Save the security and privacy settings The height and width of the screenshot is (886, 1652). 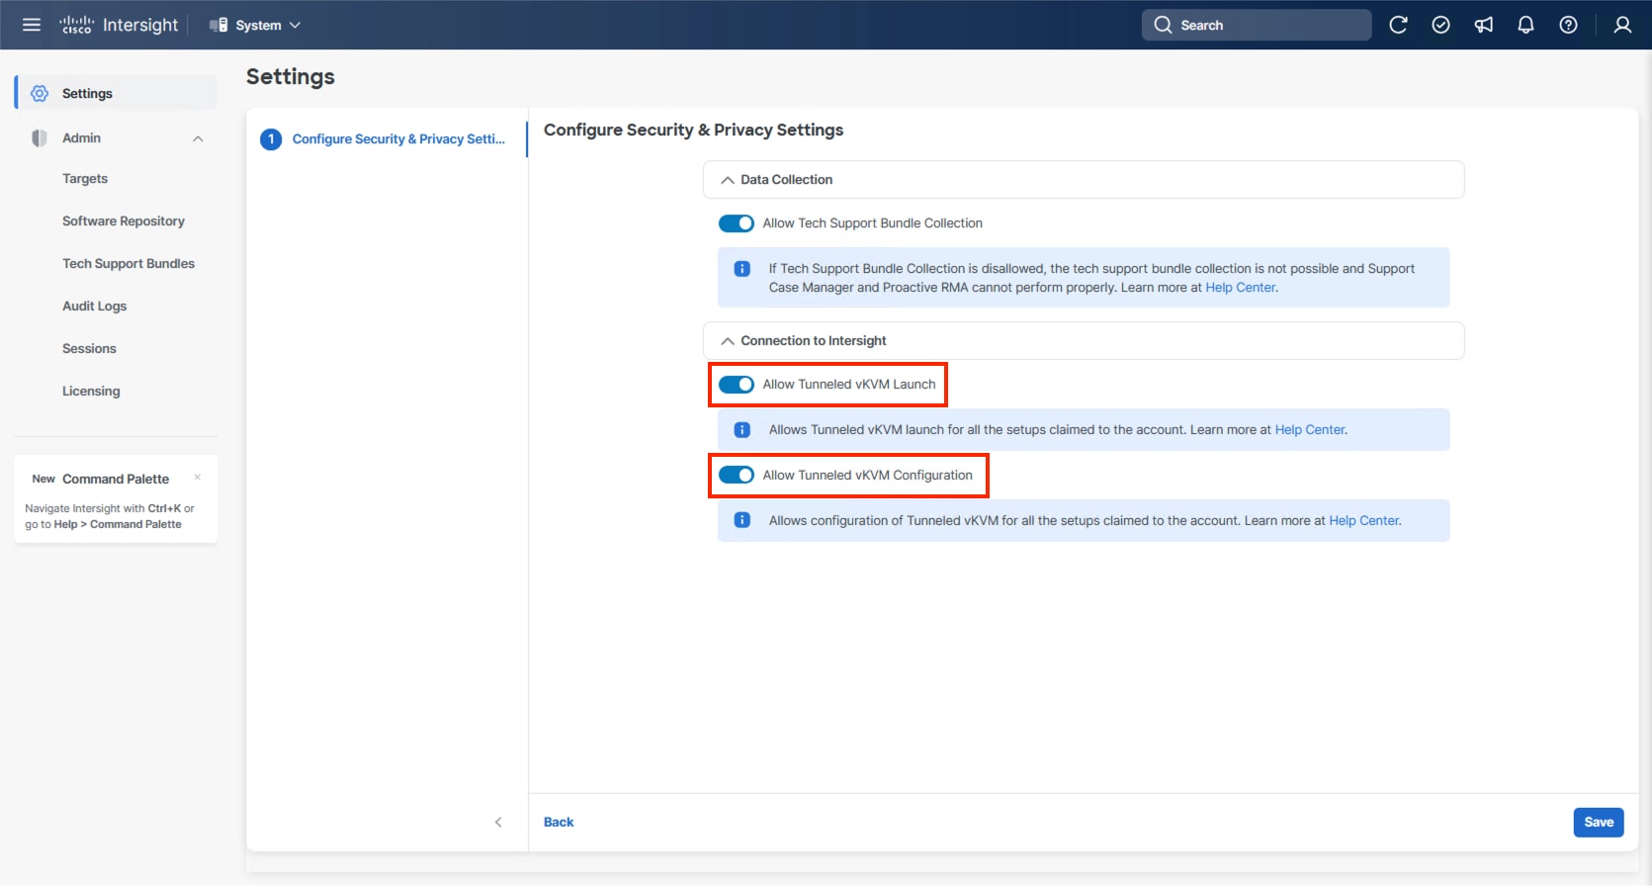click(x=1598, y=822)
